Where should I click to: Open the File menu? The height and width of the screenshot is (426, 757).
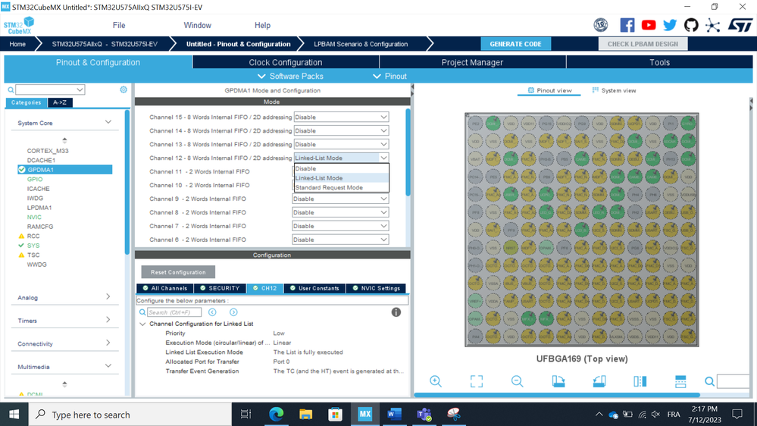(119, 25)
